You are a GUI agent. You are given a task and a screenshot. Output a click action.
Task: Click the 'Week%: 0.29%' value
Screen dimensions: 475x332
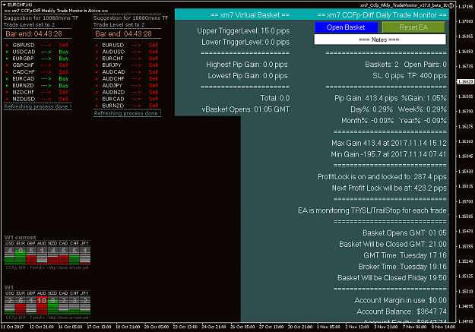(x=423, y=109)
